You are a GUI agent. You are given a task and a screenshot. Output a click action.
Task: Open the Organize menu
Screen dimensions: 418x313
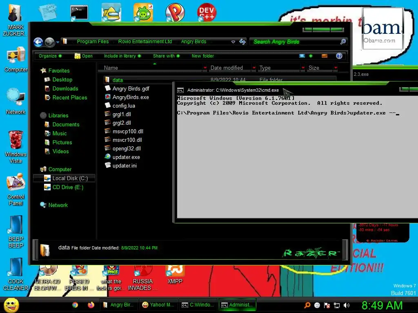click(50, 56)
